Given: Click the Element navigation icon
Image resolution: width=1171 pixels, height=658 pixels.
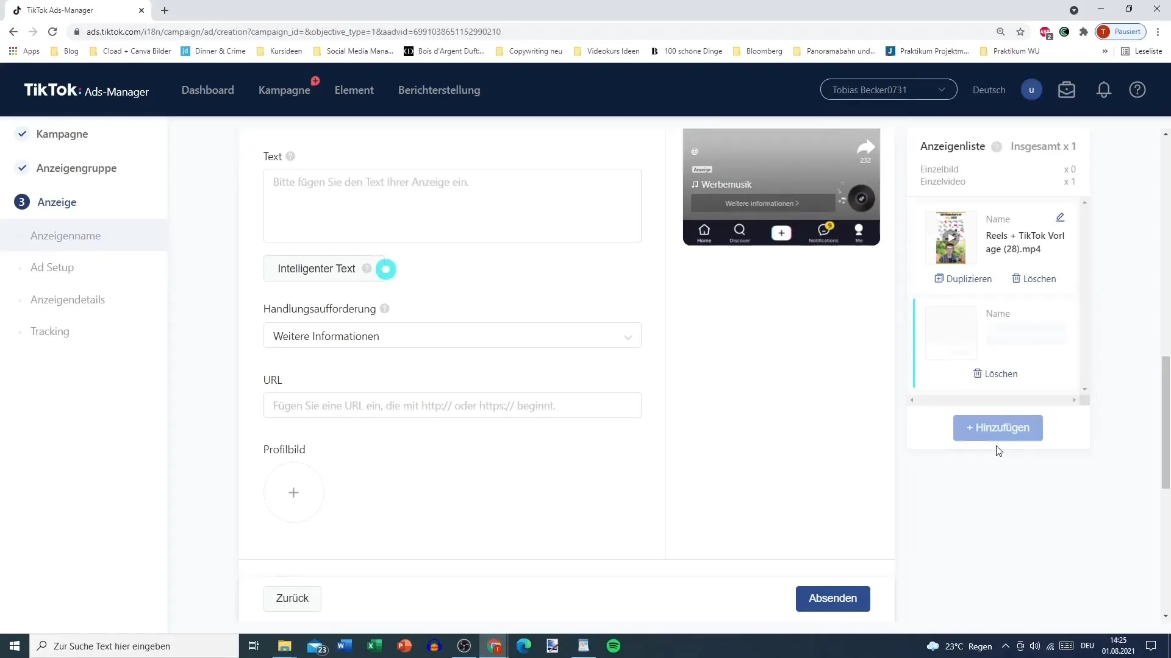Looking at the screenshot, I should click(x=355, y=90).
